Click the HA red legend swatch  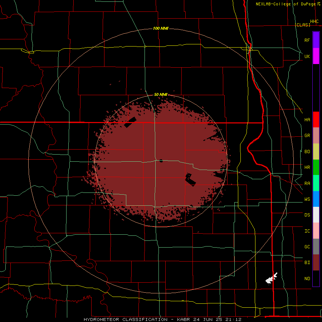click(x=316, y=119)
